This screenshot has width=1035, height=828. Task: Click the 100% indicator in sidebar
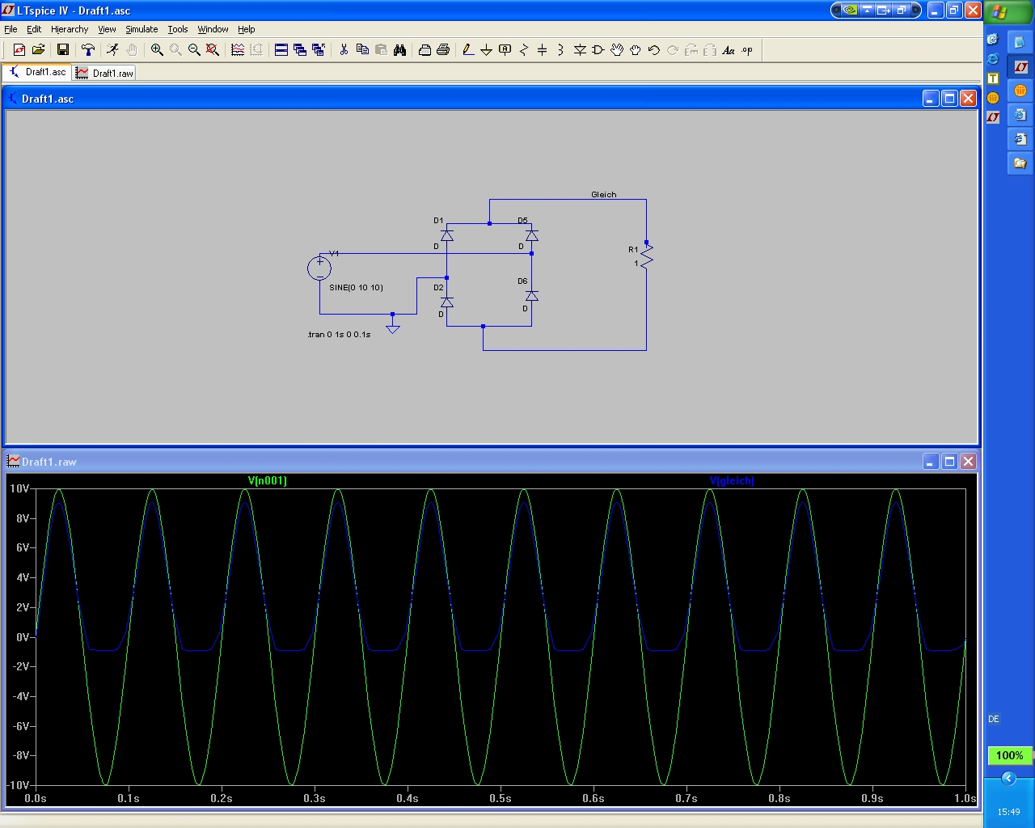pyautogui.click(x=1009, y=755)
